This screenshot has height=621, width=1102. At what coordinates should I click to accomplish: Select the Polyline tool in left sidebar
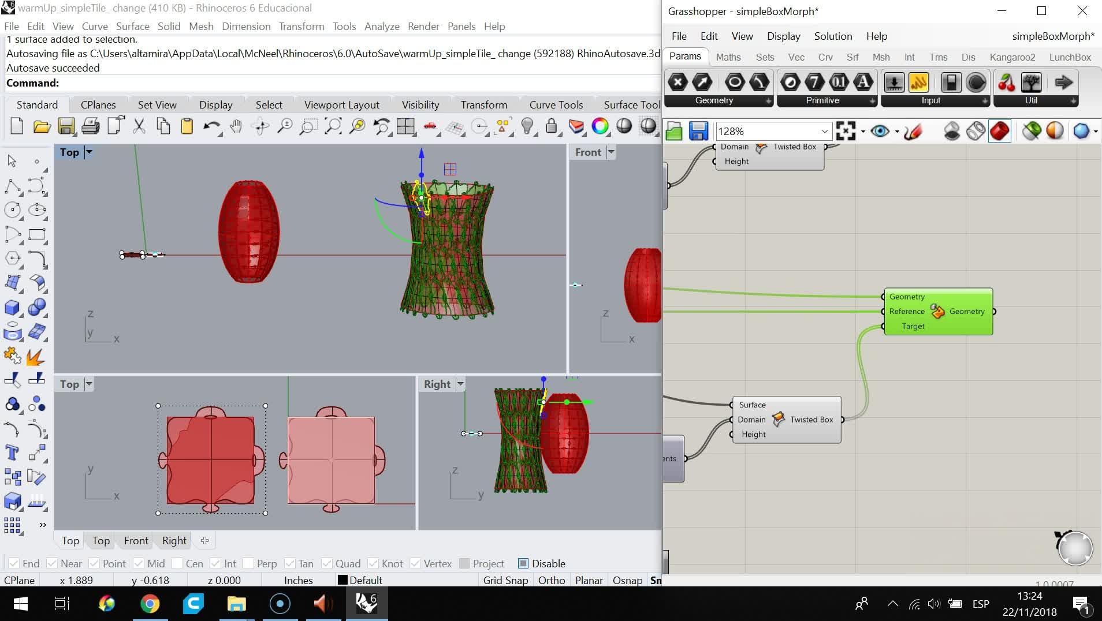pyautogui.click(x=12, y=186)
